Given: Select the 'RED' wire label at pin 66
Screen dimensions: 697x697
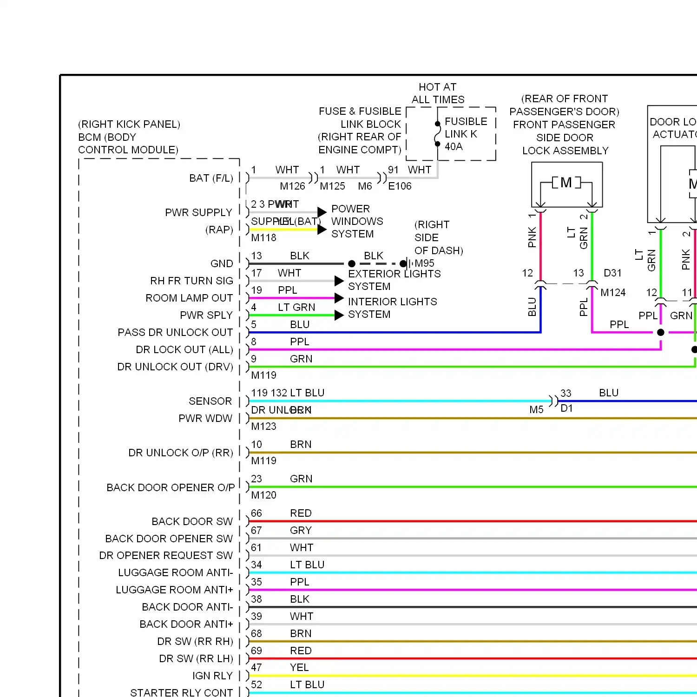Looking at the screenshot, I should 301,513.
